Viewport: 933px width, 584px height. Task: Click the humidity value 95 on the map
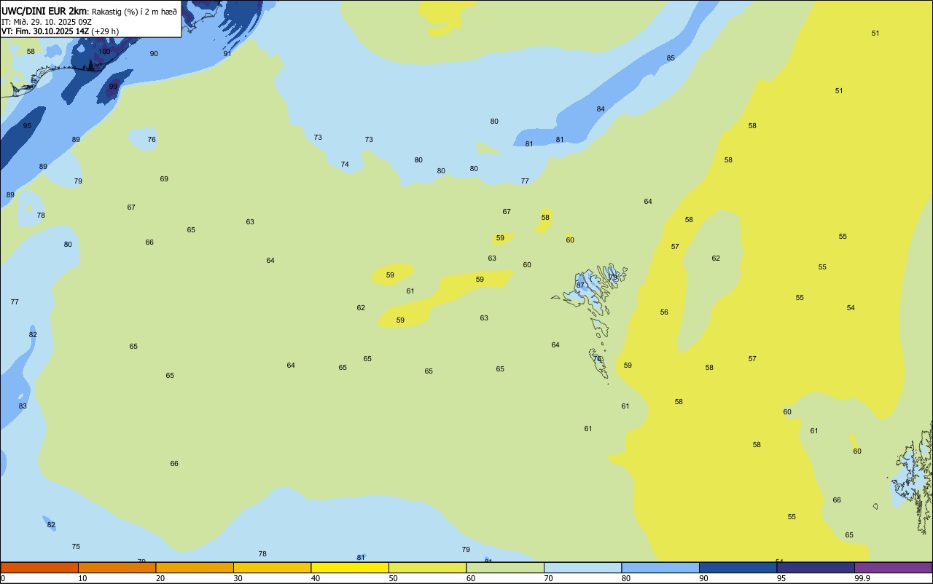coord(27,126)
